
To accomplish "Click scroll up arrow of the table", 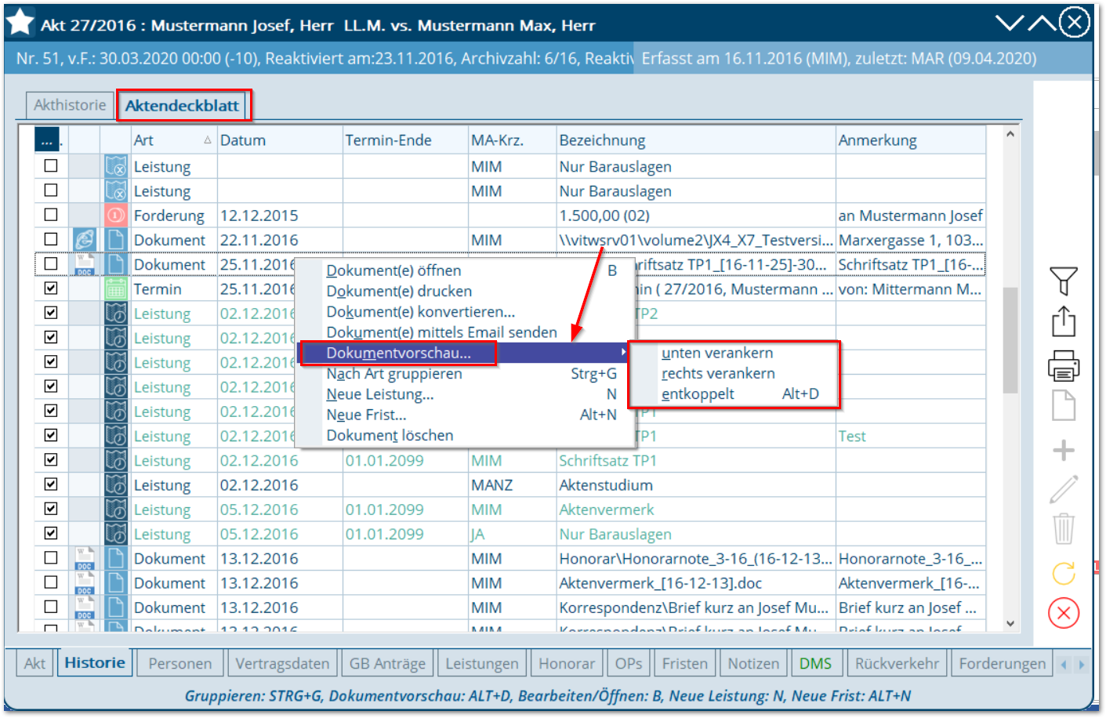I will tap(1010, 134).
